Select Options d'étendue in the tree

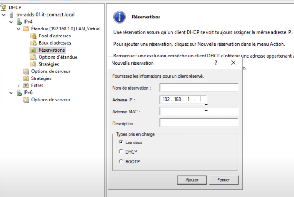pyautogui.click(x=58, y=57)
